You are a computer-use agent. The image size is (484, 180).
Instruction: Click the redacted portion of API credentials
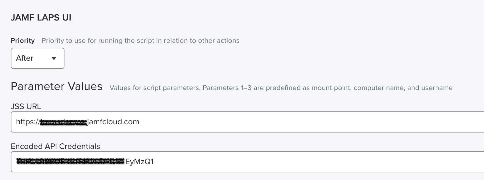pyautogui.click(x=70, y=162)
